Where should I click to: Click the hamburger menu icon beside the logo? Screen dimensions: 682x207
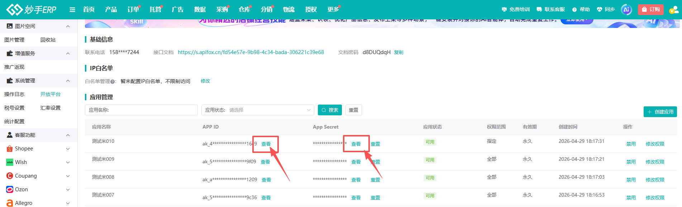[x=72, y=10]
